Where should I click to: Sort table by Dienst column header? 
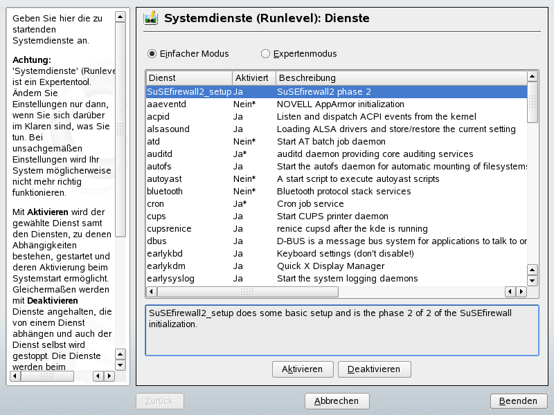click(188, 77)
